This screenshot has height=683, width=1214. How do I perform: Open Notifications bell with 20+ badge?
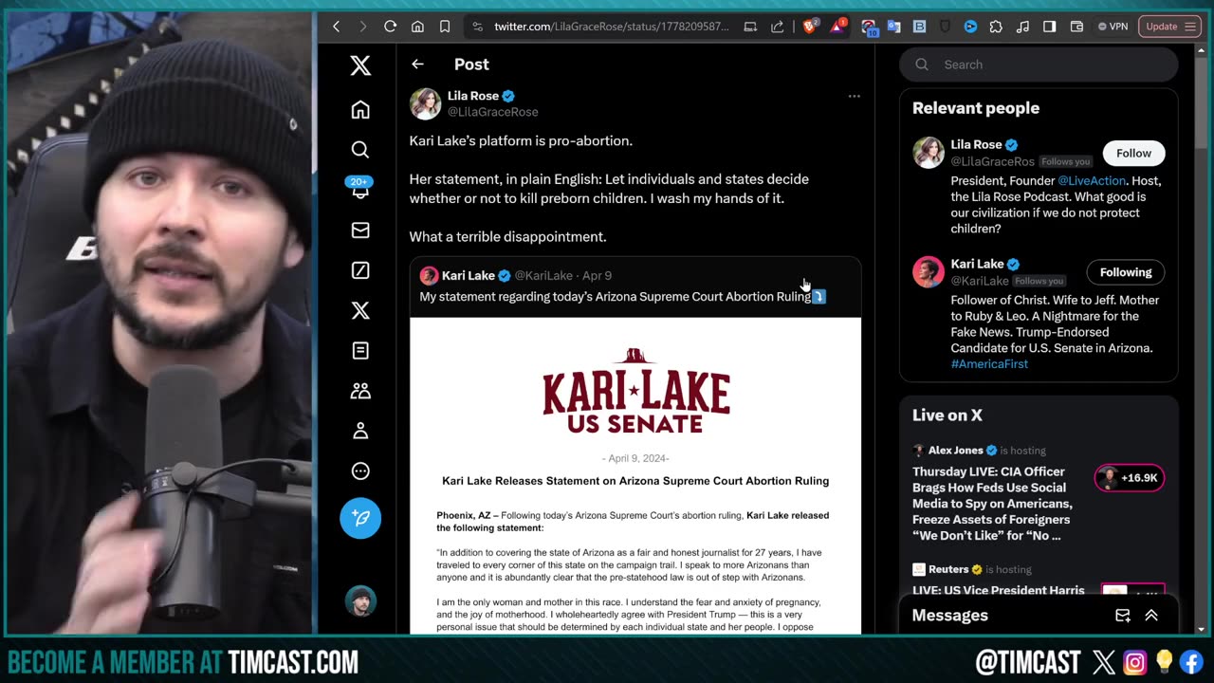(x=360, y=189)
